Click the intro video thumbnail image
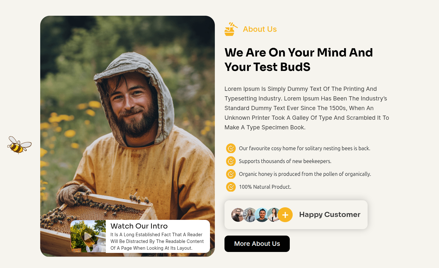 (x=88, y=236)
